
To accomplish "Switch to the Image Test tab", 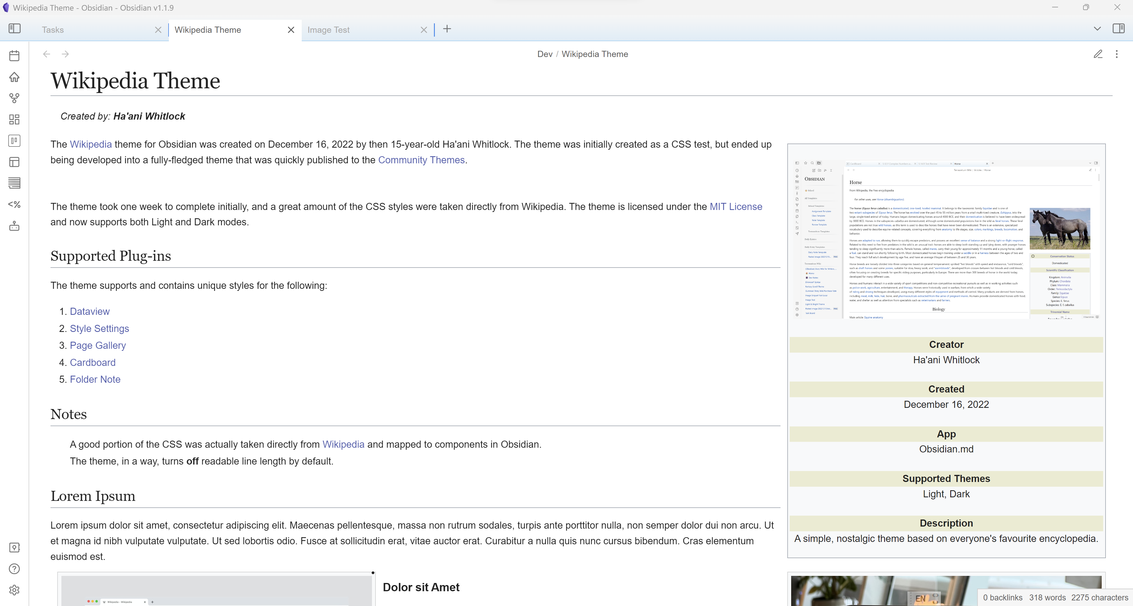I will [328, 30].
